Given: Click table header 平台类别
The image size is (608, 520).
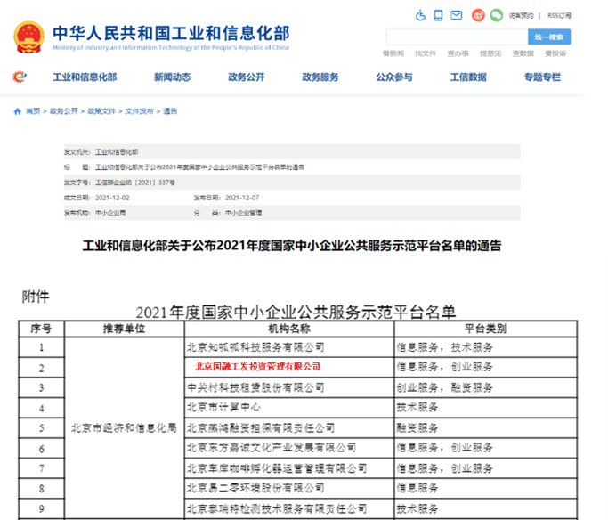Looking at the screenshot, I should 485,329.
